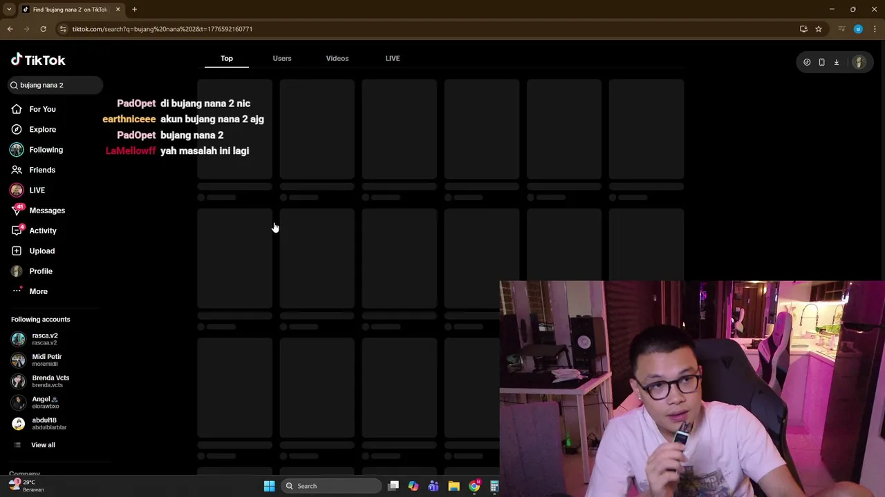Click the tiktok.com URL address bar

(429, 29)
